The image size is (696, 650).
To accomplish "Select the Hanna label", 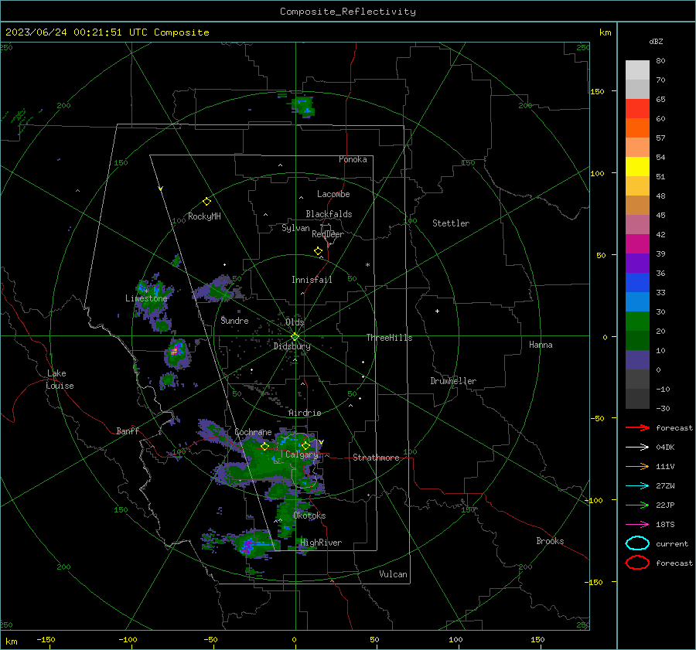I will [x=541, y=345].
